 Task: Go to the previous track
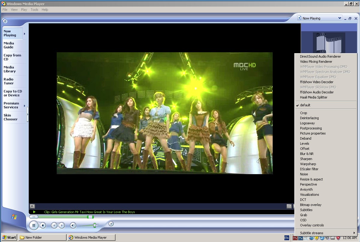(x=54, y=225)
